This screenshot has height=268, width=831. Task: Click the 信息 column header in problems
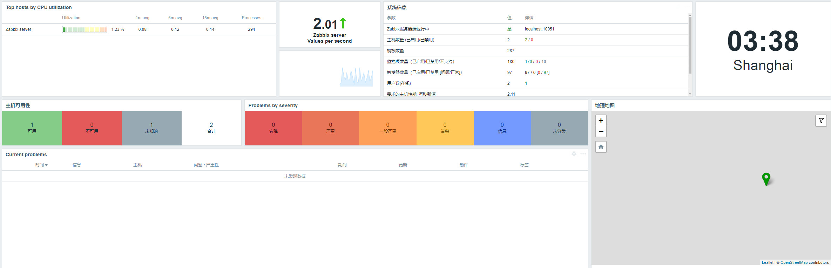(77, 165)
